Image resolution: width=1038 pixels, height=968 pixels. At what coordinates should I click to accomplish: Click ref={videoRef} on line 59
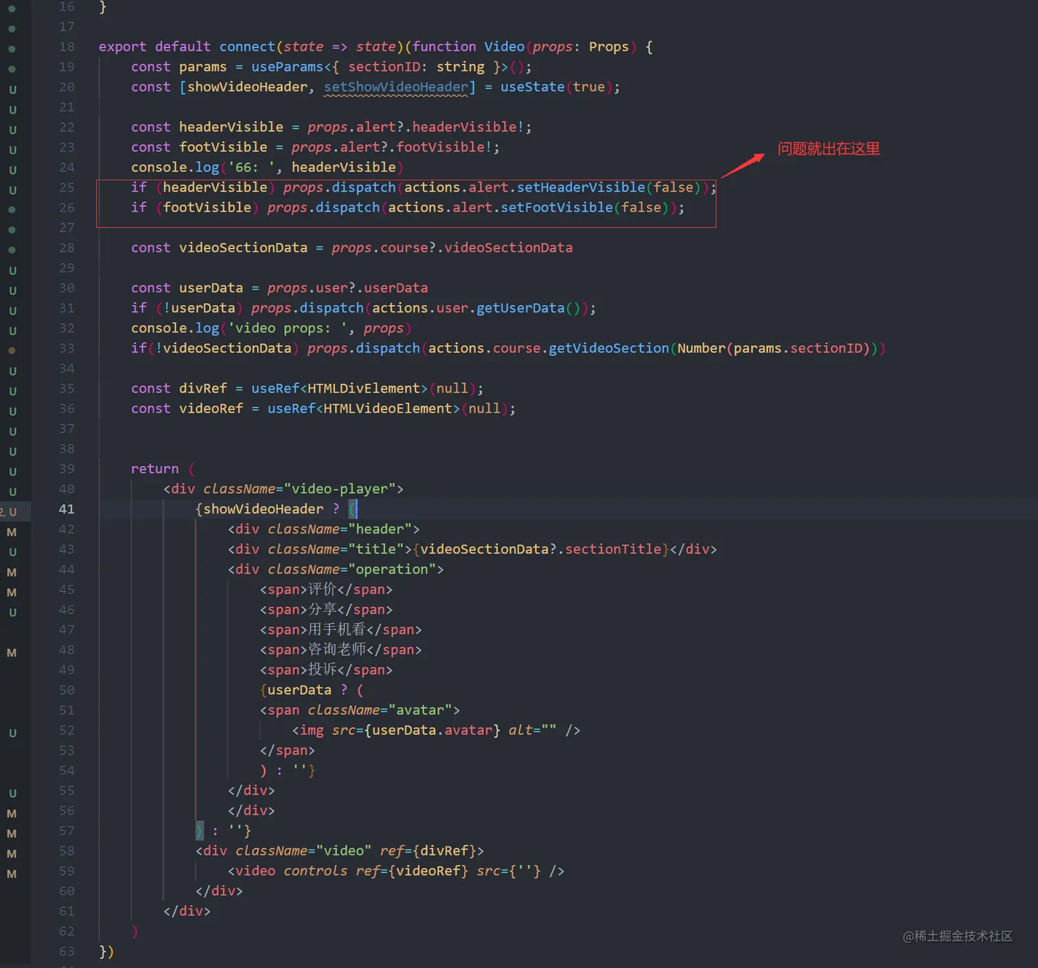click(412, 871)
